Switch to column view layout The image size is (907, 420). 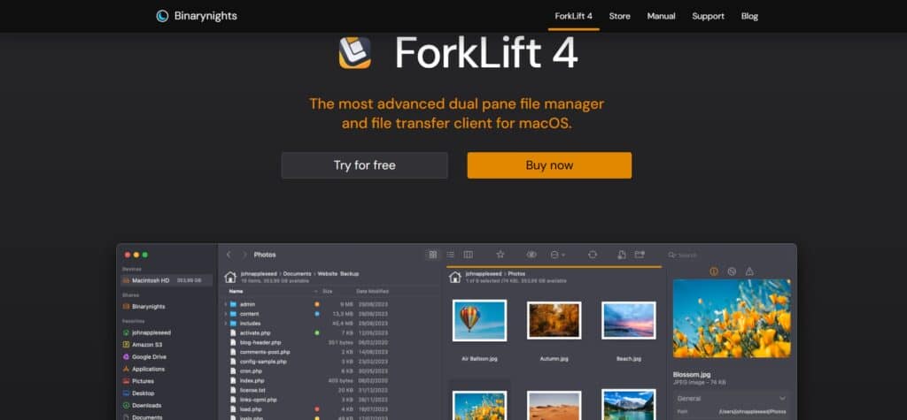[x=468, y=255]
